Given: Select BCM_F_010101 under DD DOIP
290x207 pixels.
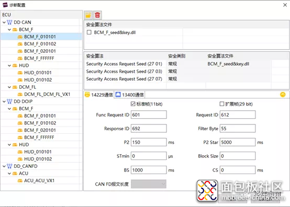Looking at the screenshot, I should [40, 116].
